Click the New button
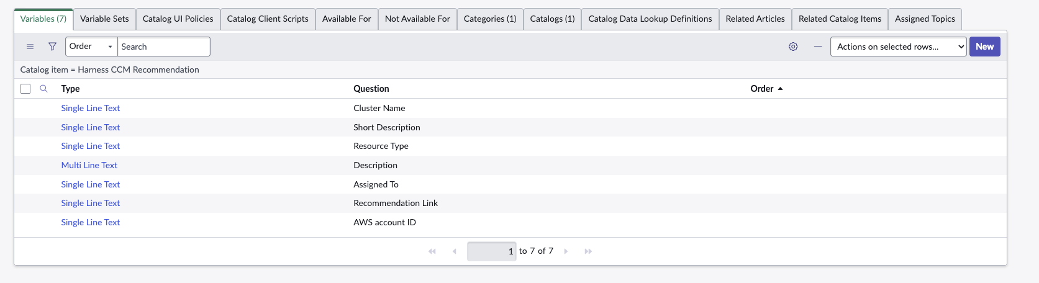This screenshot has height=283, width=1039. (x=984, y=47)
